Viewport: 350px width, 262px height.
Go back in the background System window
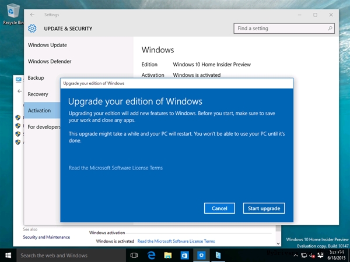(20, 91)
